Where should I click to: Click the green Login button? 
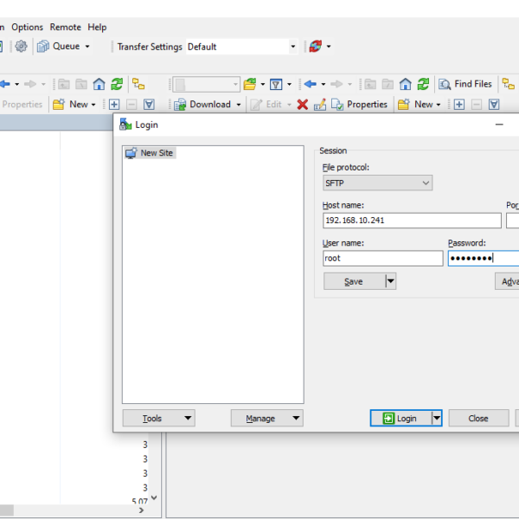pyautogui.click(x=400, y=419)
